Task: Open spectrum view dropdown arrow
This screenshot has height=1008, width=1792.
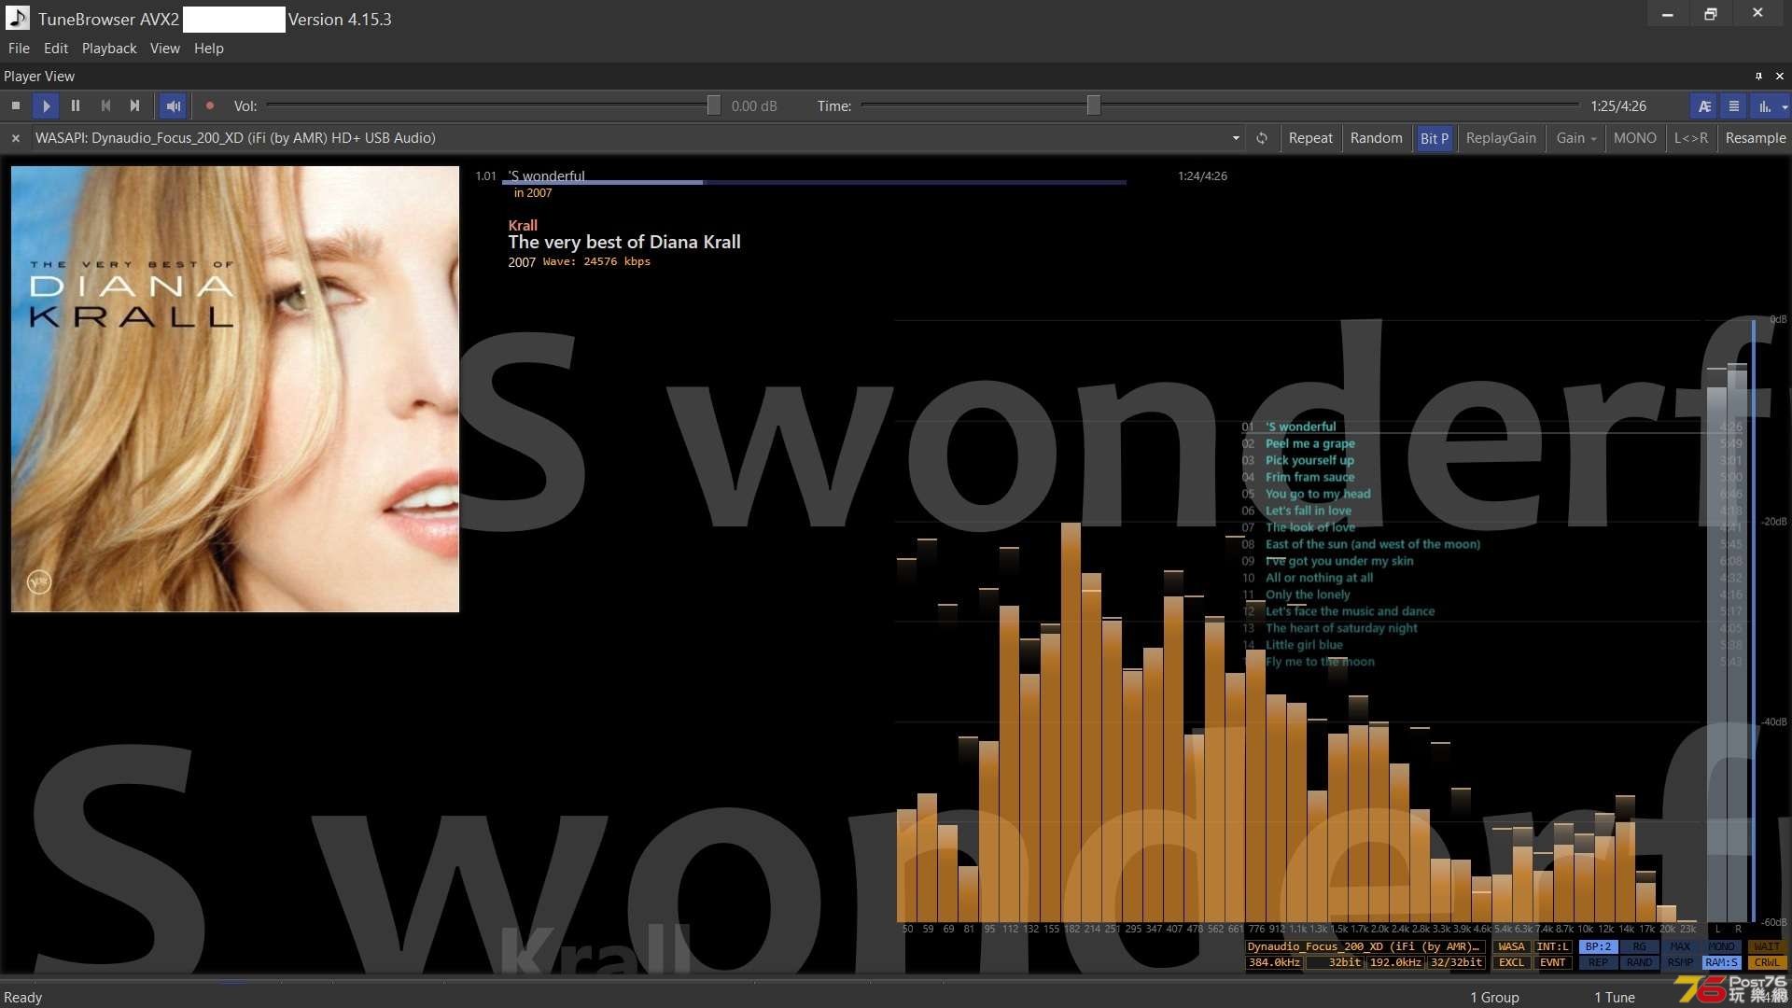Action: [x=1785, y=106]
